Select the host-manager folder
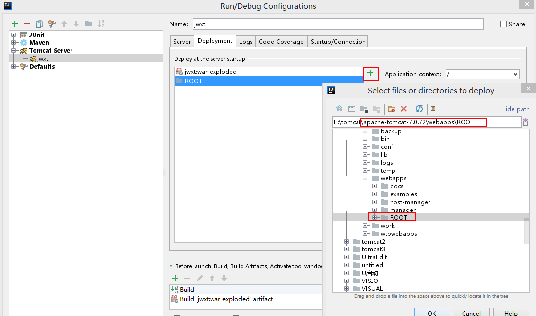Screen dimensions: 536x316 (x=410, y=202)
